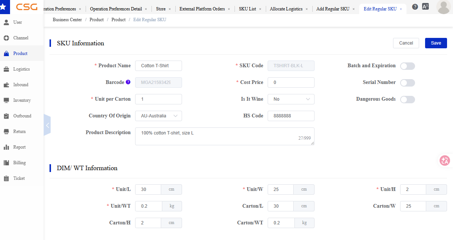The height and width of the screenshot is (240, 453).
Task: Click the disabled Barcode field
Action: (159, 82)
